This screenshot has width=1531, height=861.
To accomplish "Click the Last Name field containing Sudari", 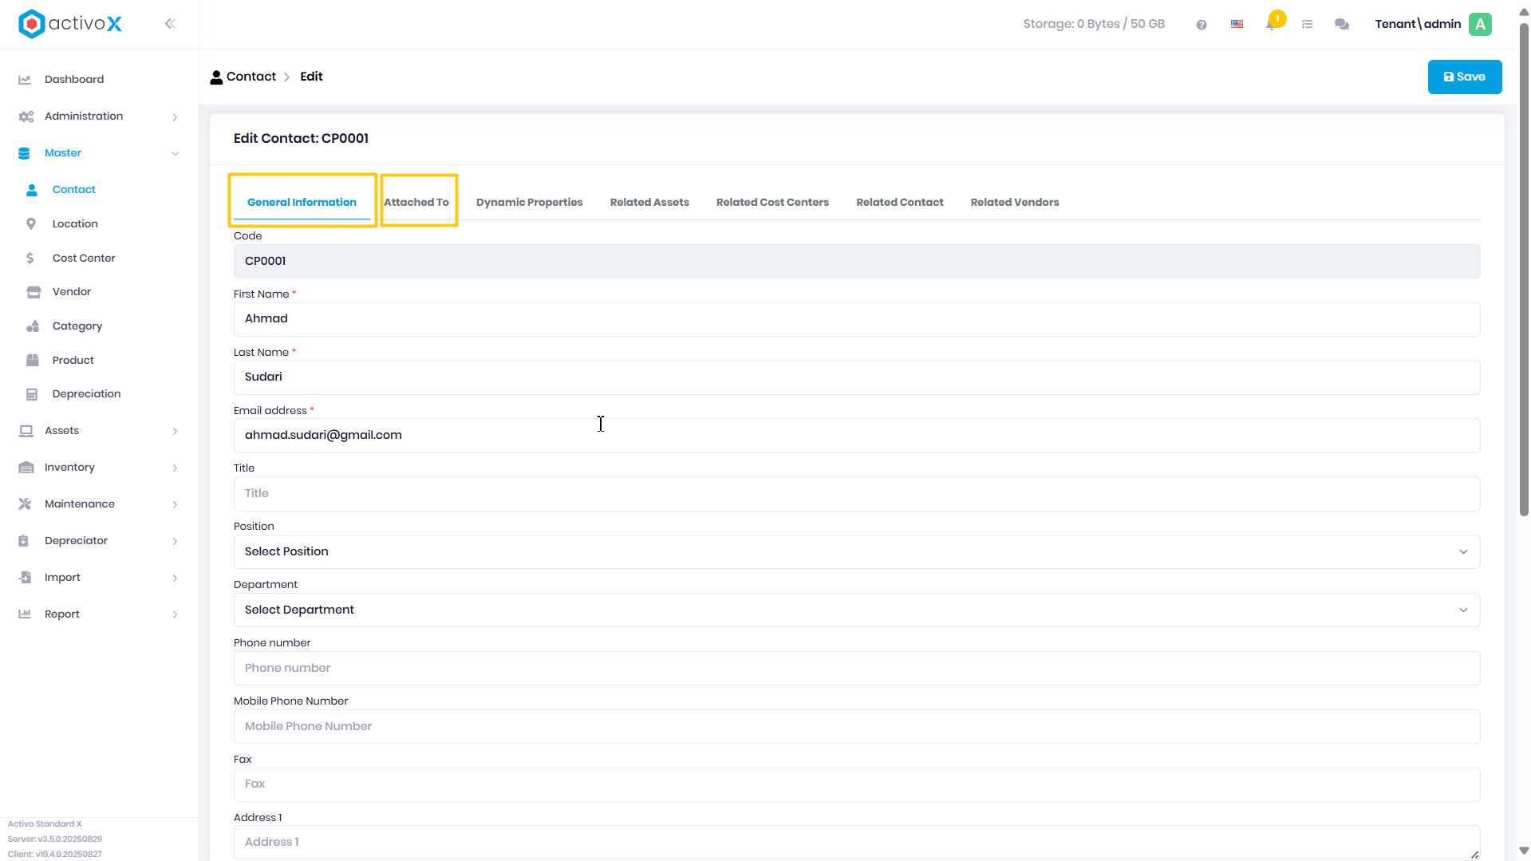I will pos(856,377).
